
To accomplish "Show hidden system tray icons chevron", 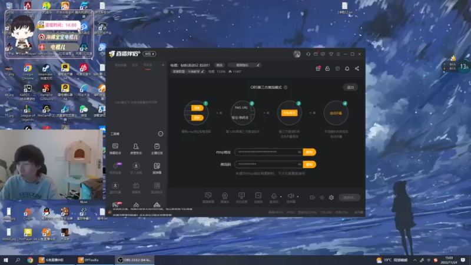I will click(415, 260).
